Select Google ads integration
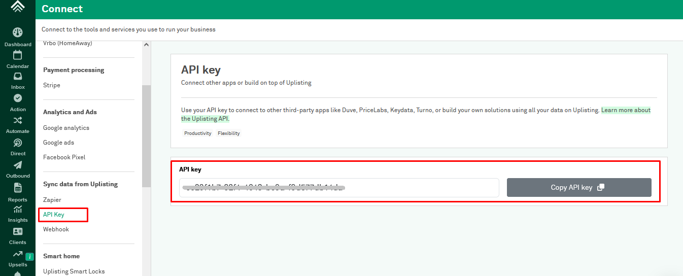The width and height of the screenshot is (683, 276). [x=58, y=143]
